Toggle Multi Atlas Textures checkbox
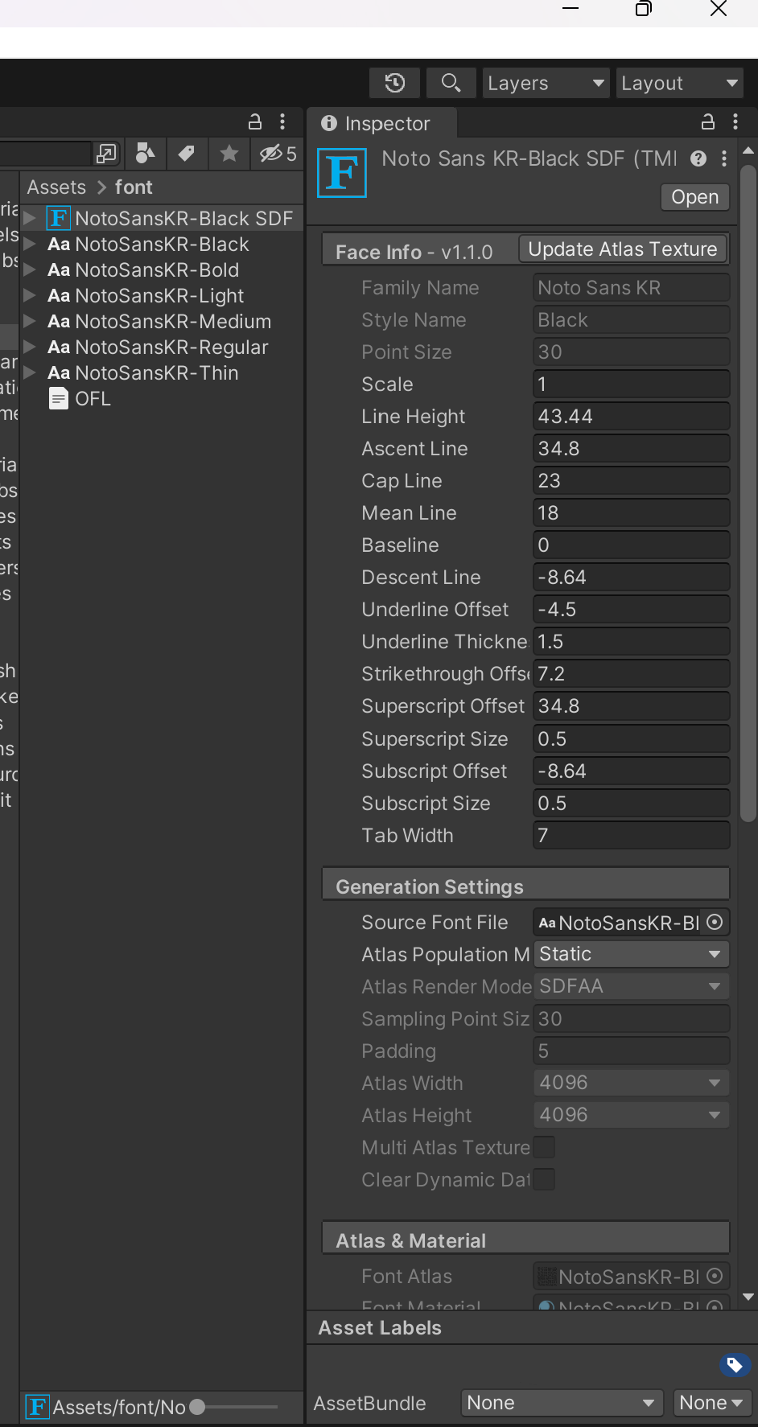This screenshot has width=758, height=1427. (544, 1147)
